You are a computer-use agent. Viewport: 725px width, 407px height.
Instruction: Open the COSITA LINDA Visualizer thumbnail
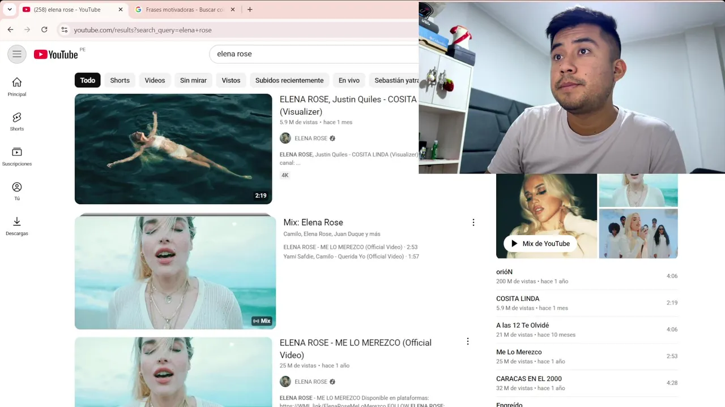click(173, 149)
